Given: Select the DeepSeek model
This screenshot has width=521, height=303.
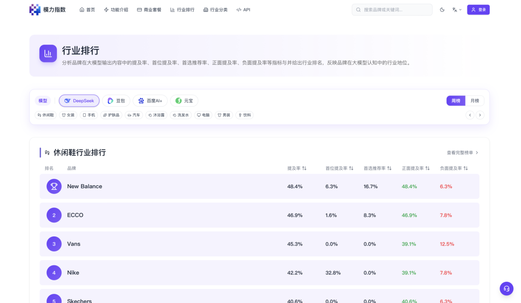Looking at the screenshot, I should [79, 101].
